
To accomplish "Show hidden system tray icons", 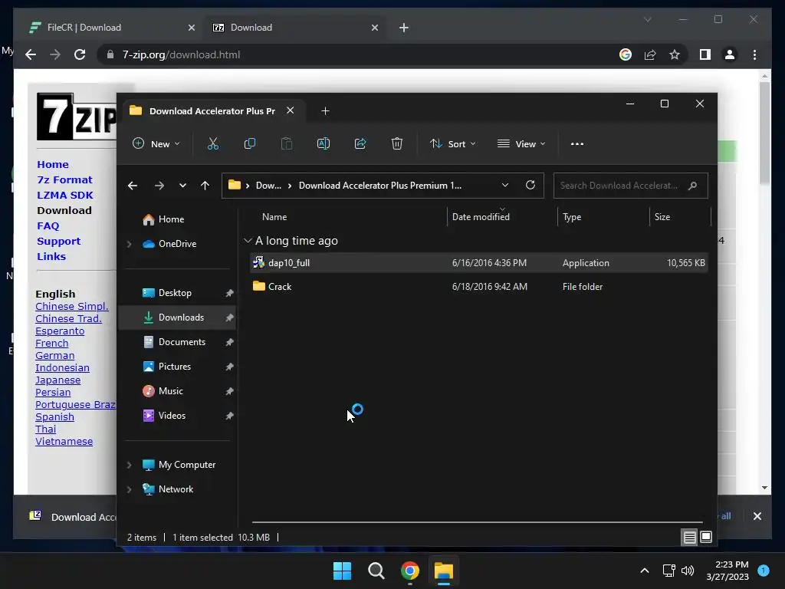I will [x=645, y=571].
